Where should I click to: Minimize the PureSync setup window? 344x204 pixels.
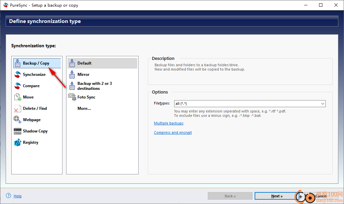[x=306, y=5]
